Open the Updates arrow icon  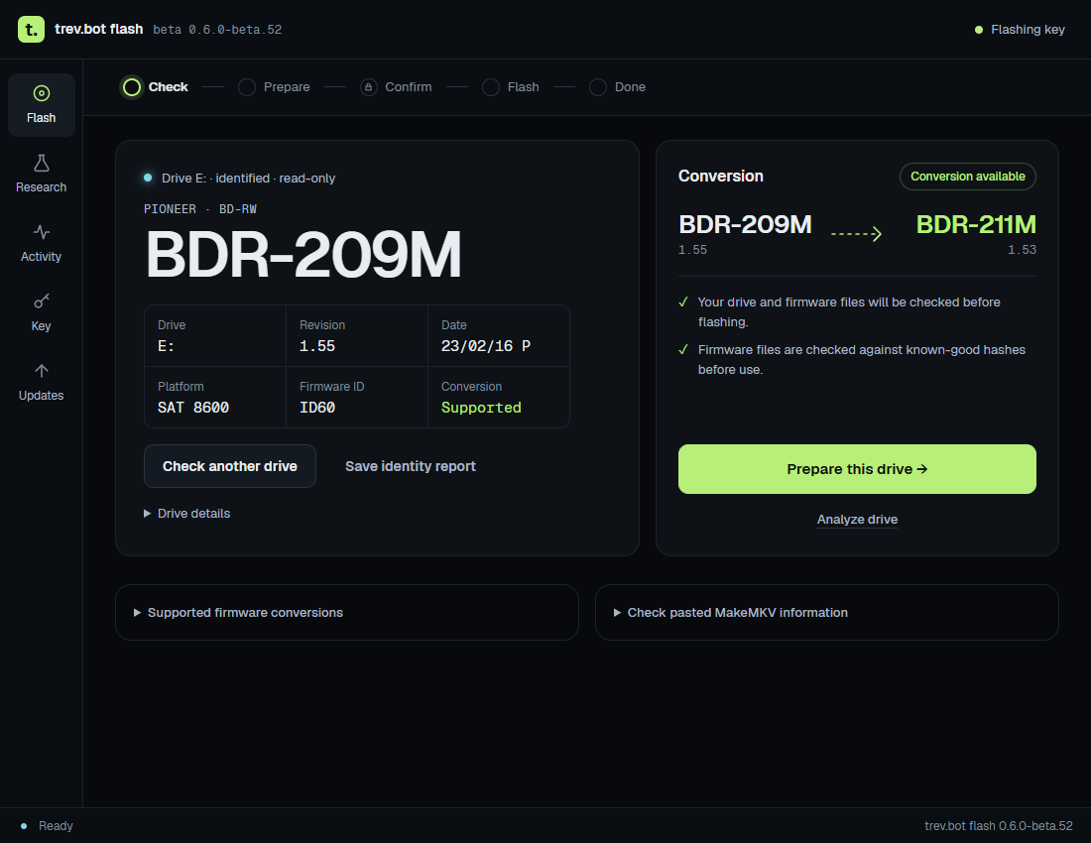[41, 371]
